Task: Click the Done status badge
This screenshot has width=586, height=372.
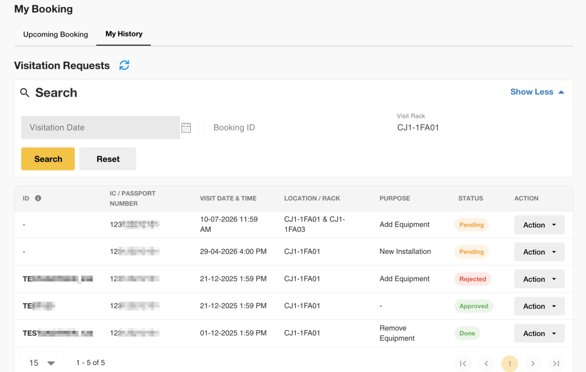Action: [x=467, y=333]
